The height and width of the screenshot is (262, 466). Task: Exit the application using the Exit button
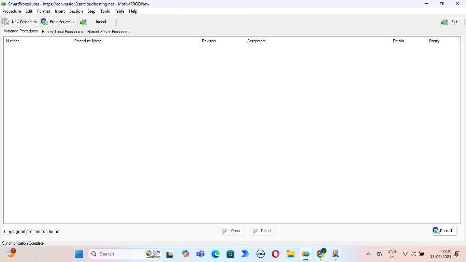pyautogui.click(x=452, y=22)
